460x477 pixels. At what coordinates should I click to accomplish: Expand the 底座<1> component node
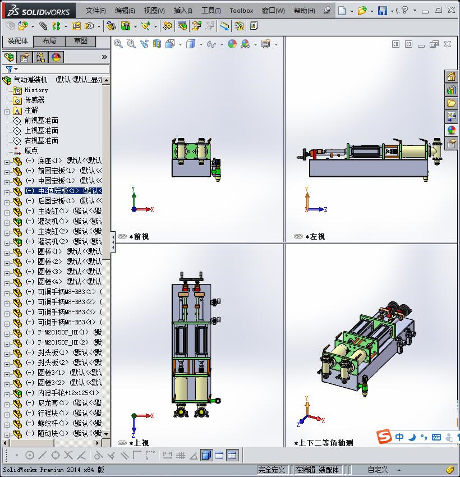(7, 162)
